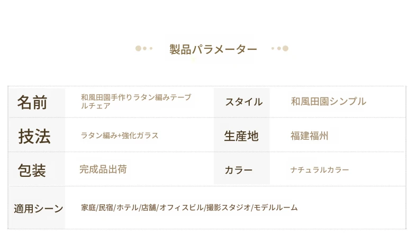Click the ナチュラルカラー color value
The width and height of the screenshot is (418, 251).
pyautogui.click(x=320, y=169)
